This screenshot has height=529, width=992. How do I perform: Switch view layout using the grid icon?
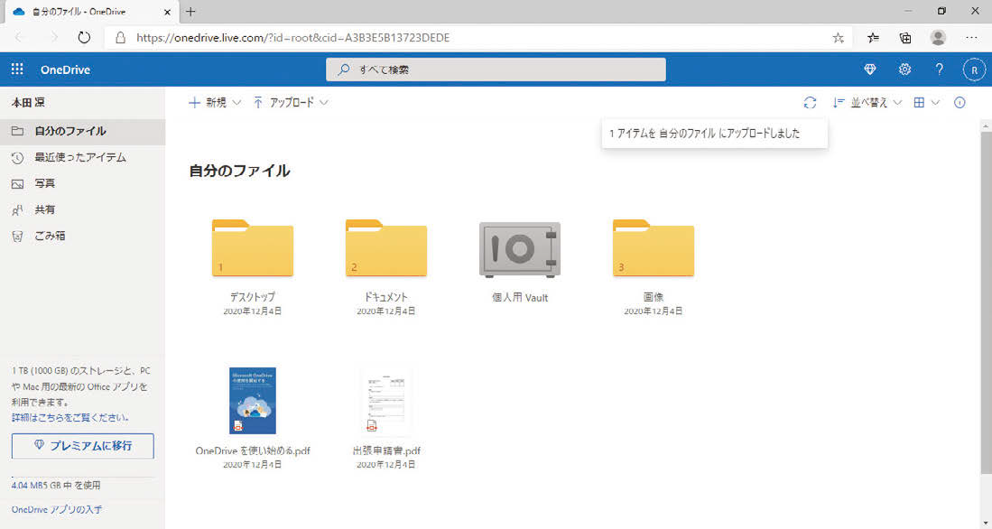919,102
